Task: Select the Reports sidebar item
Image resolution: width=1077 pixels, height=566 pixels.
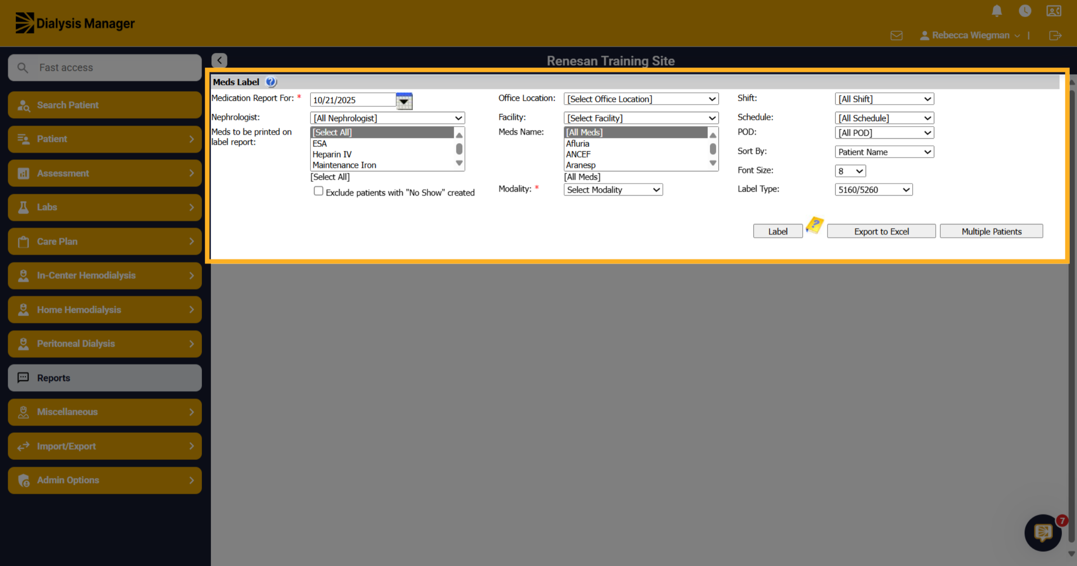Action: tap(105, 378)
